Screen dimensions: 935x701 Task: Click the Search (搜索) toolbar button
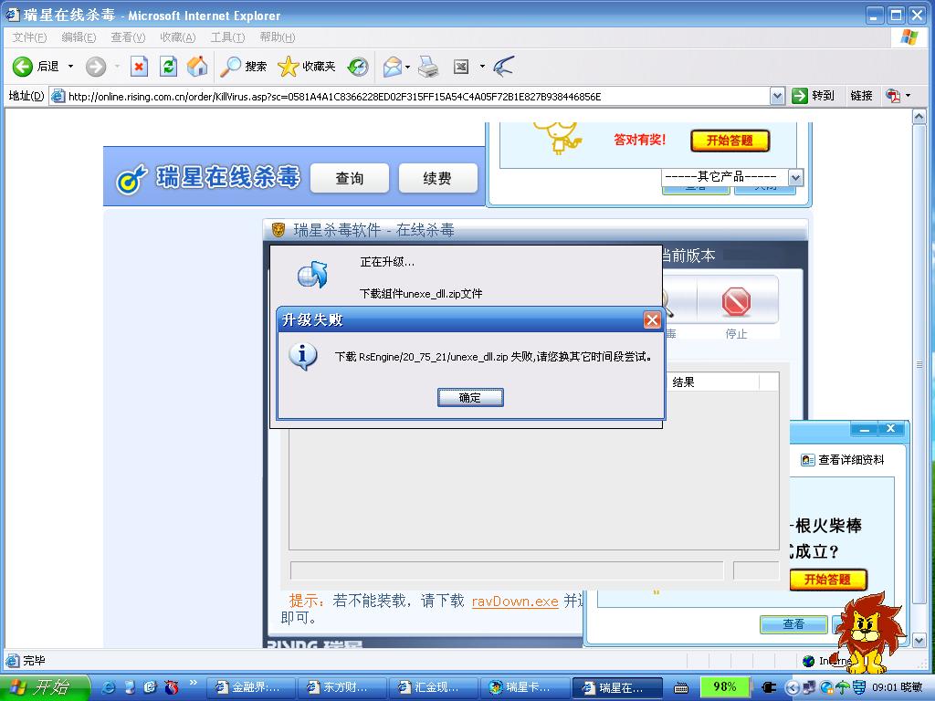pyautogui.click(x=243, y=66)
